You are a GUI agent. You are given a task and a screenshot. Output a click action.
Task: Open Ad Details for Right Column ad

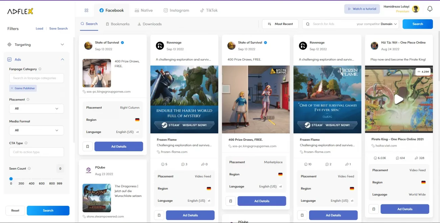119,147
